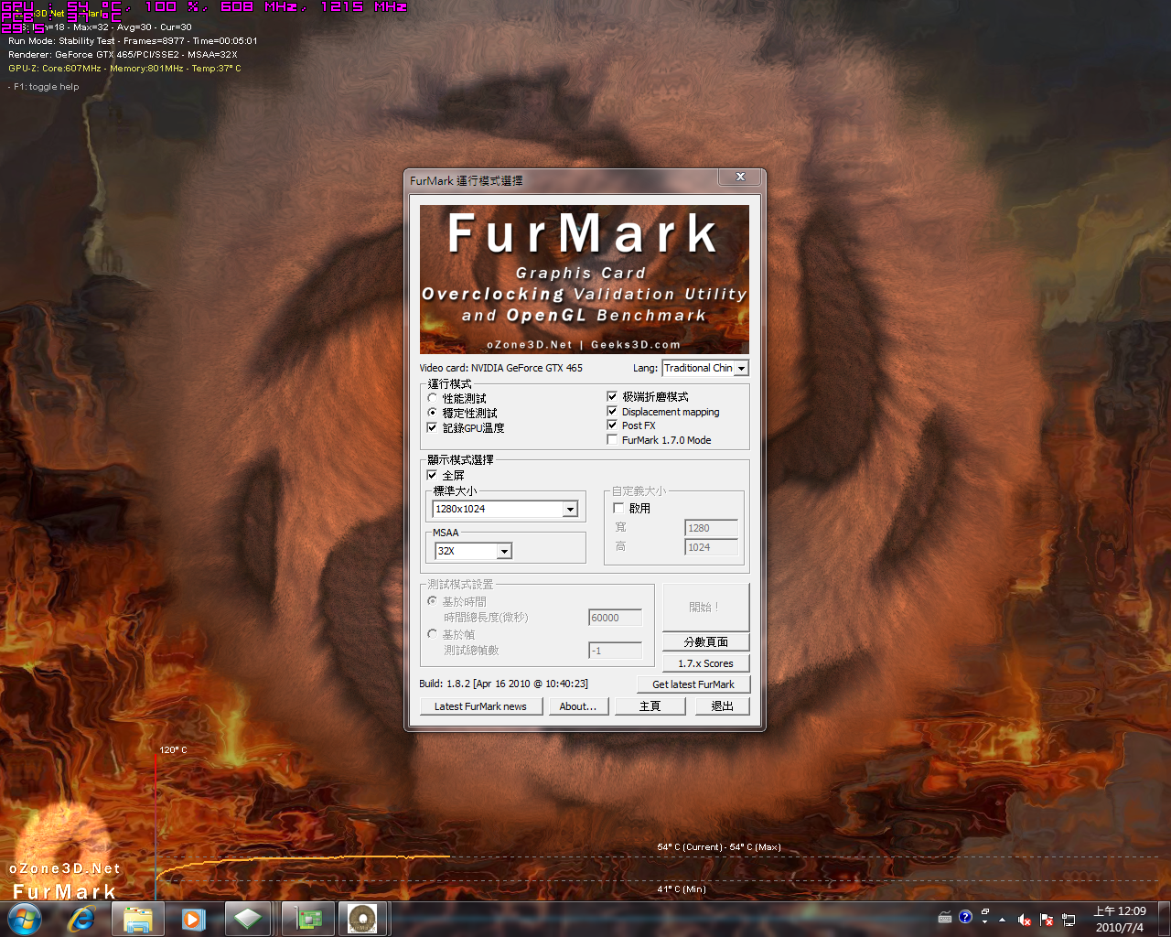Click the Latest FurMark news button
The height and width of the screenshot is (937, 1171).
click(x=480, y=706)
